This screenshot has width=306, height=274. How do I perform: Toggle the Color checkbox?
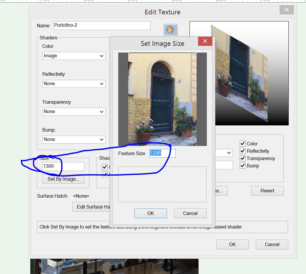[243, 144]
